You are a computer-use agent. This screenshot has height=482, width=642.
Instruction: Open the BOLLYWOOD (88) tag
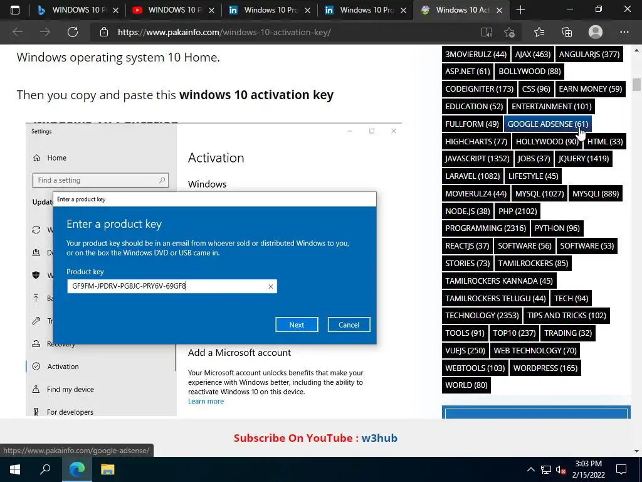tap(529, 72)
